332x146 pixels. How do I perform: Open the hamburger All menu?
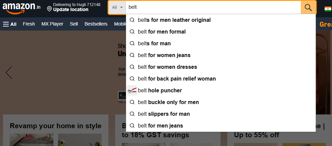(x=10, y=24)
